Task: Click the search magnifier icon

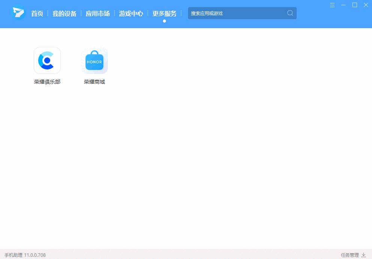Action: (289, 13)
